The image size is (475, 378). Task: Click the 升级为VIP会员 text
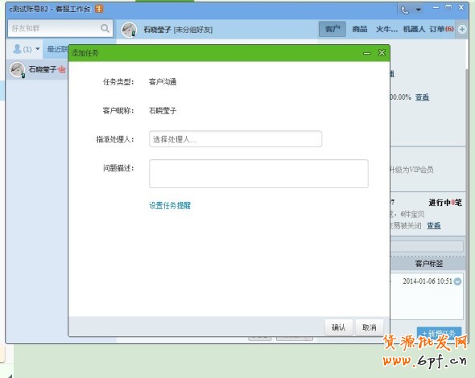[x=411, y=170]
